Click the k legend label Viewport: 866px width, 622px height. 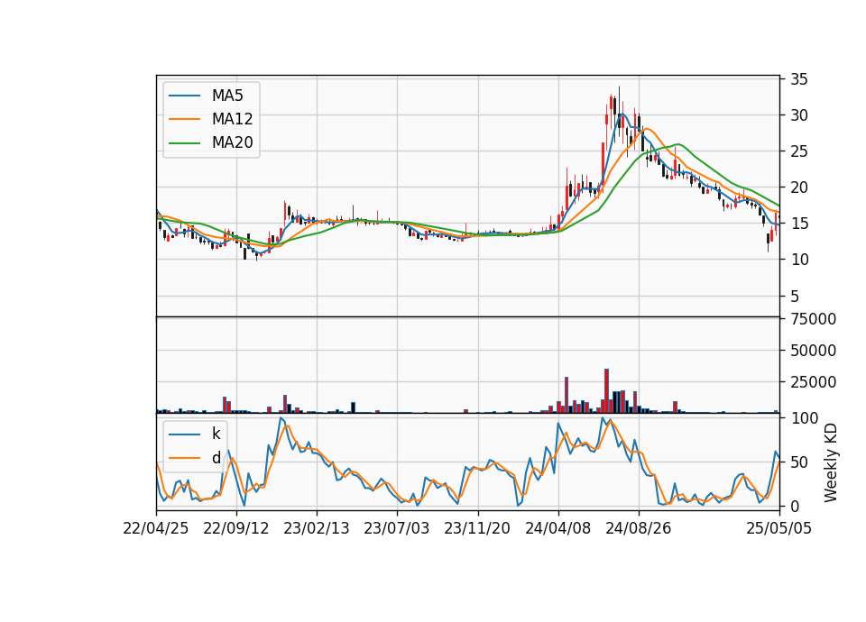point(216,434)
